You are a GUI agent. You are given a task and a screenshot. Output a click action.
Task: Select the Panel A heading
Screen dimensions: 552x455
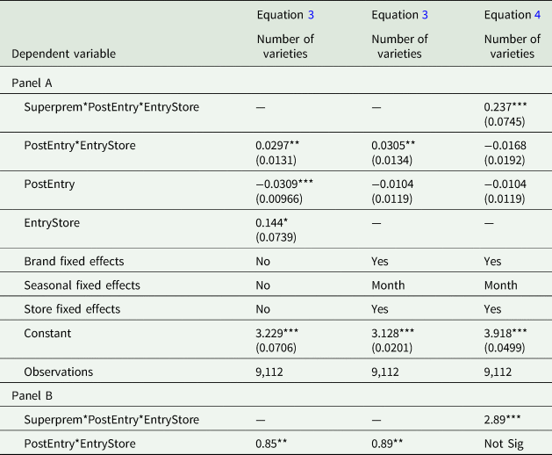(x=36, y=80)
